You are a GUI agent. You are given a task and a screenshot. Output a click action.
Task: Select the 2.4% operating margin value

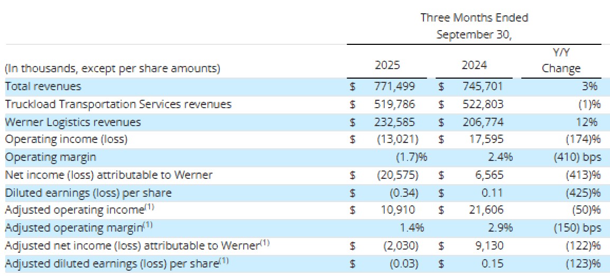pos(501,157)
